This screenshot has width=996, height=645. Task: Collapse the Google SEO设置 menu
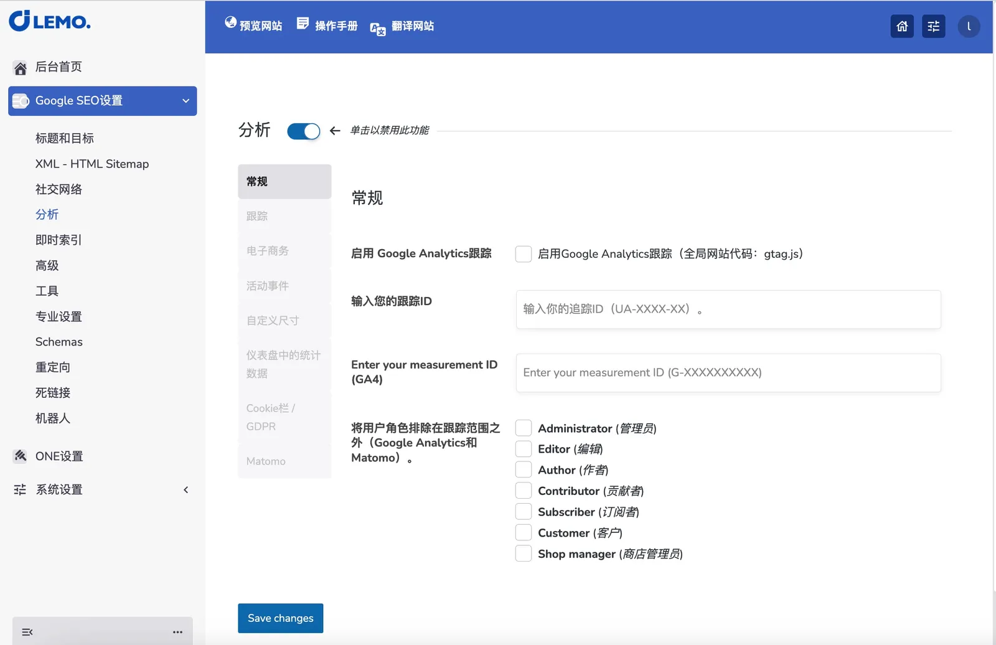tap(186, 101)
